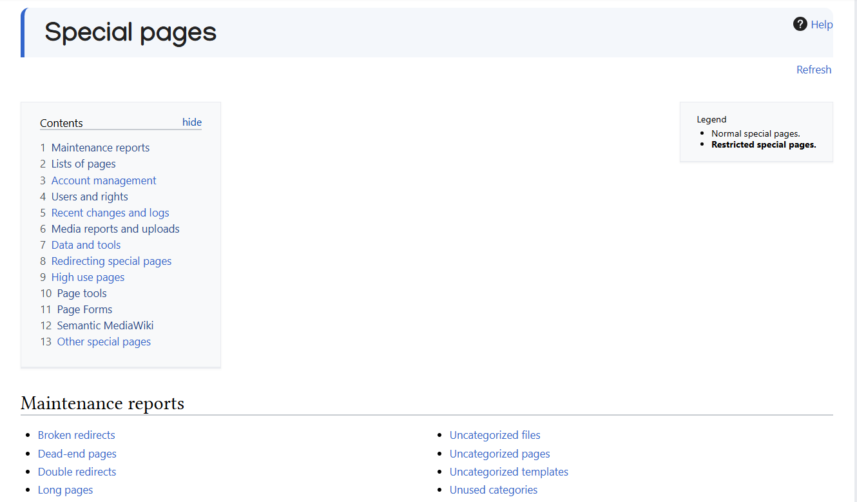This screenshot has height=502, width=857.
Task: Open the Dead-end pages report
Action: point(77,454)
